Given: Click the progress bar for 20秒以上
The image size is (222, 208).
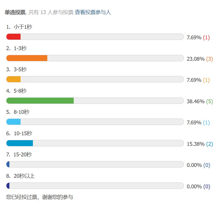Looking at the screenshot, I should 95,186.
